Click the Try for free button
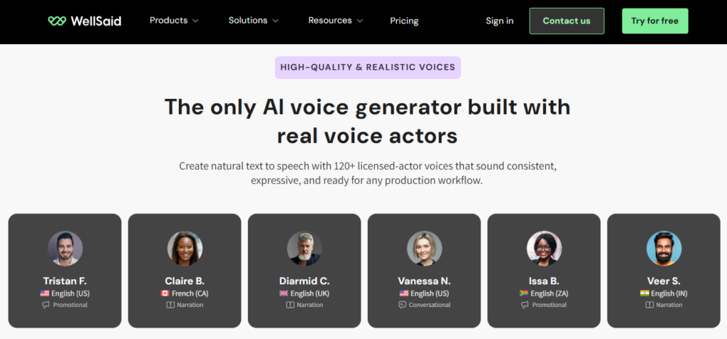 coord(655,21)
